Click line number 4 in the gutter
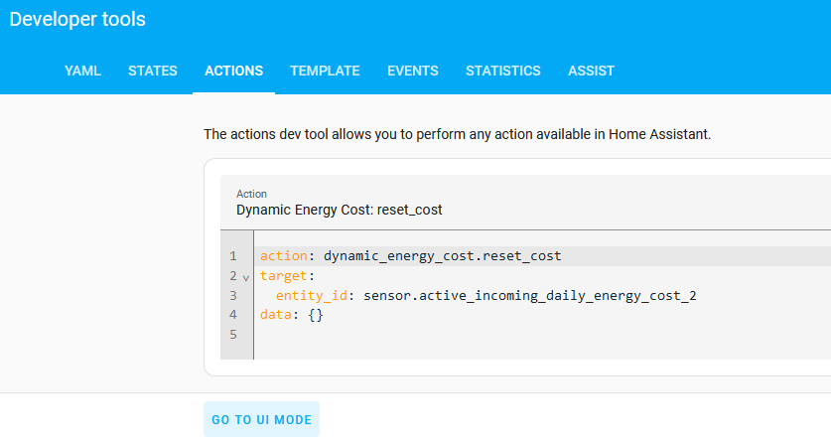The image size is (831, 442). tap(233, 315)
